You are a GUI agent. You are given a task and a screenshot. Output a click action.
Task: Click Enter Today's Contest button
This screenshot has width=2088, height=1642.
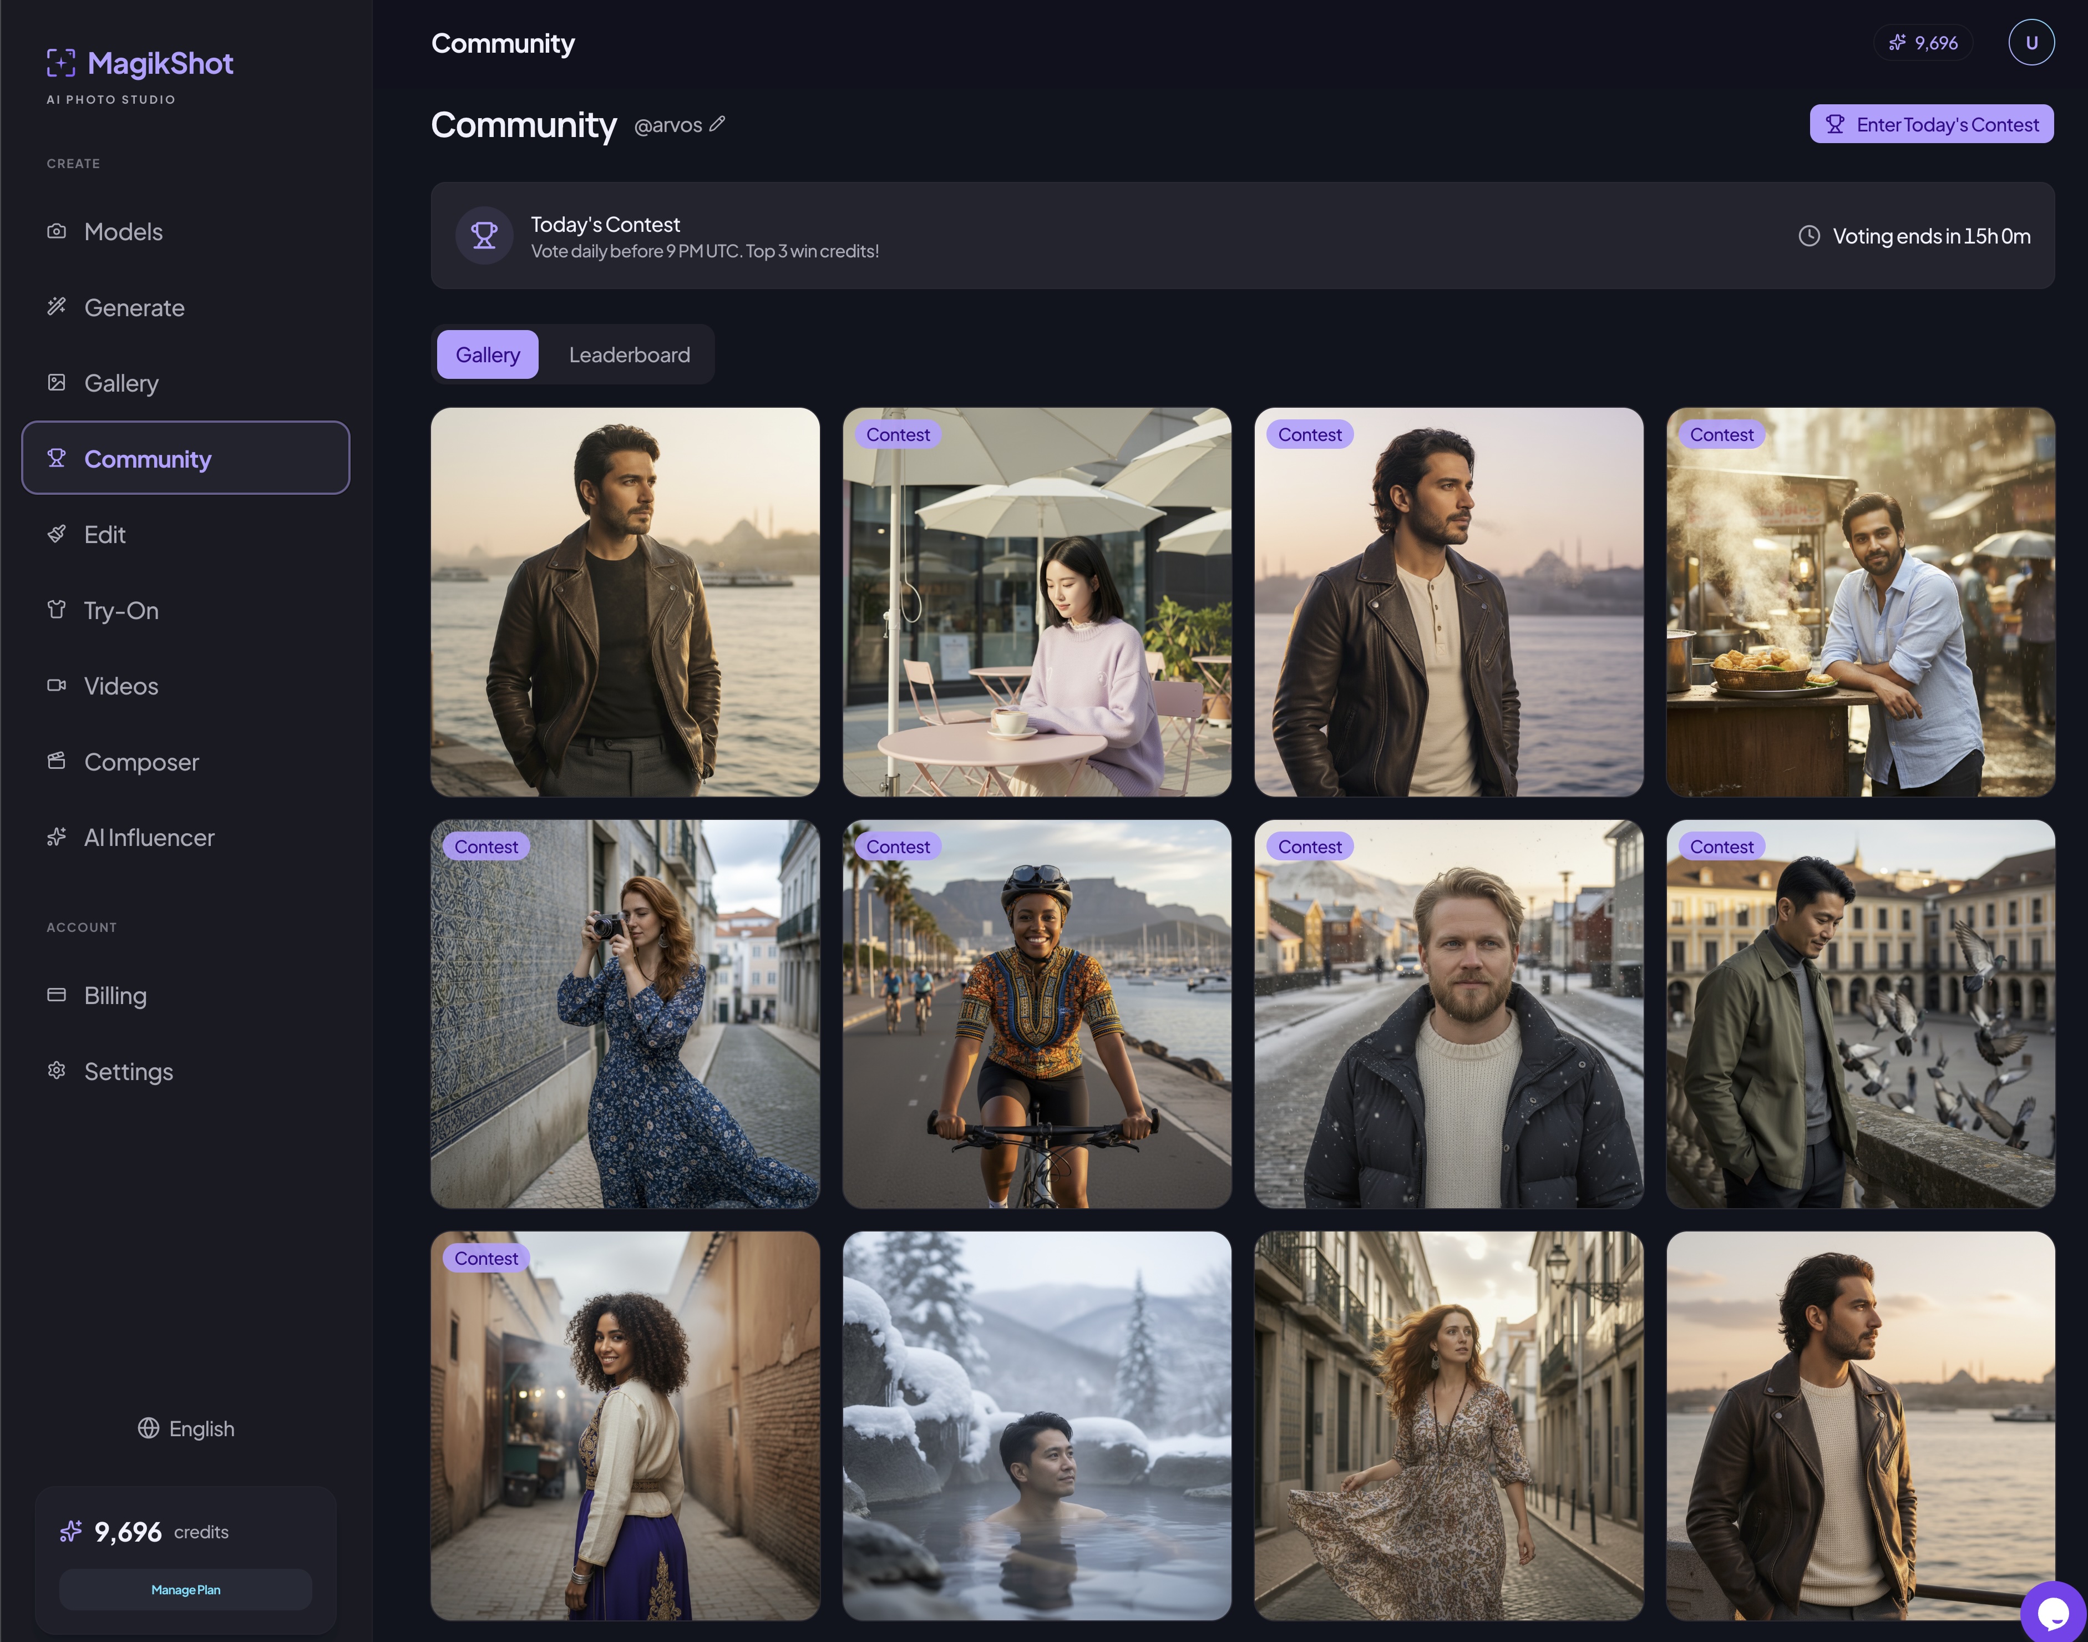coord(1932,124)
